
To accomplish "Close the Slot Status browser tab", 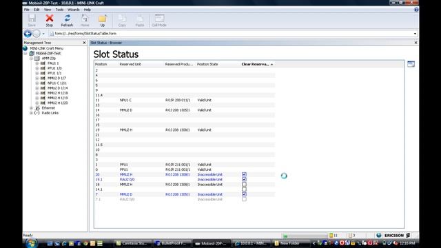I will [x=416, y=43].
